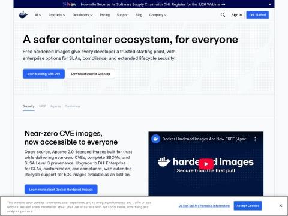
Task: Open the site search magnifier
Action: tap(223, 15)
